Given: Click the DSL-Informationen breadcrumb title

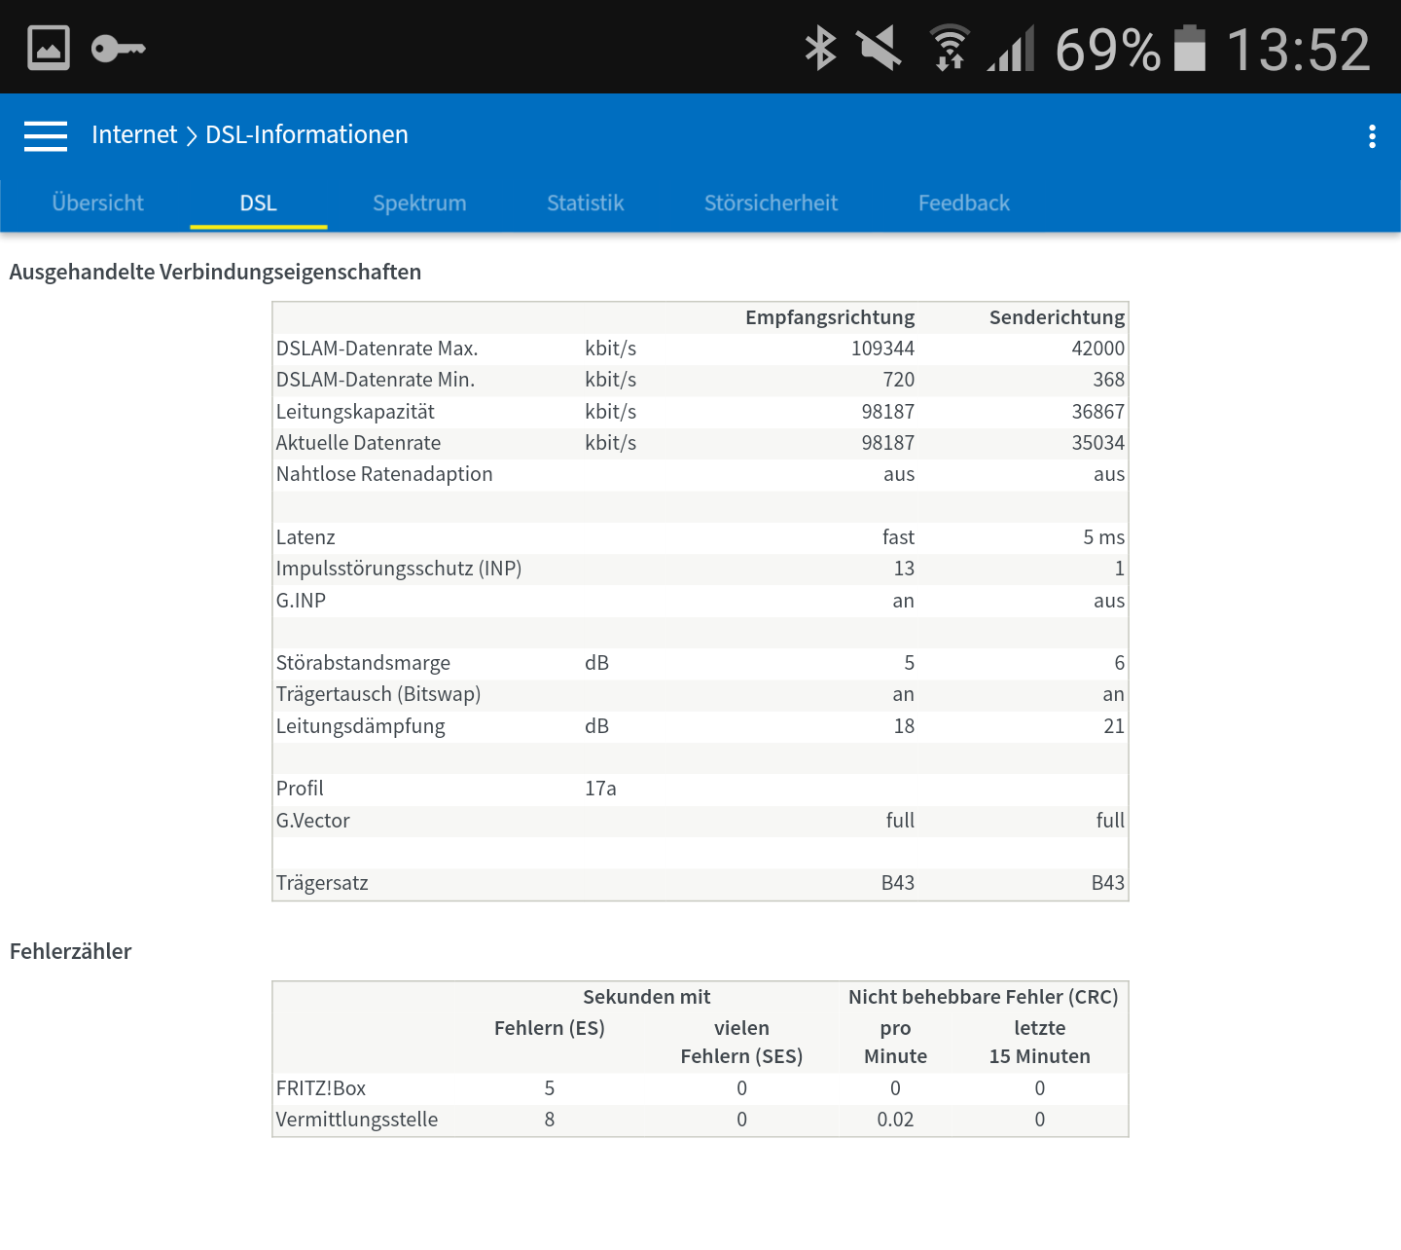Looking at the screenshot, I should tap(306, 134).
